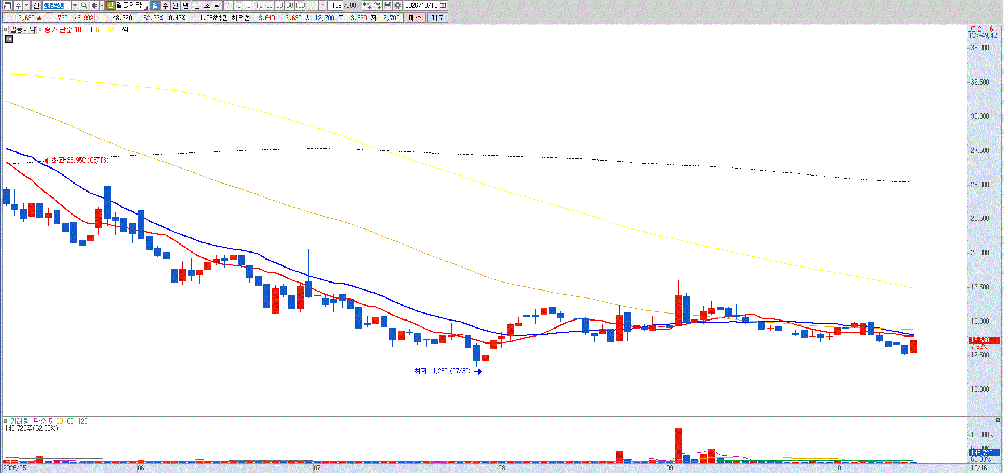The image size is (1004, 473).
Task: Open the calendar date picker icon
Action: coord(443,5)
